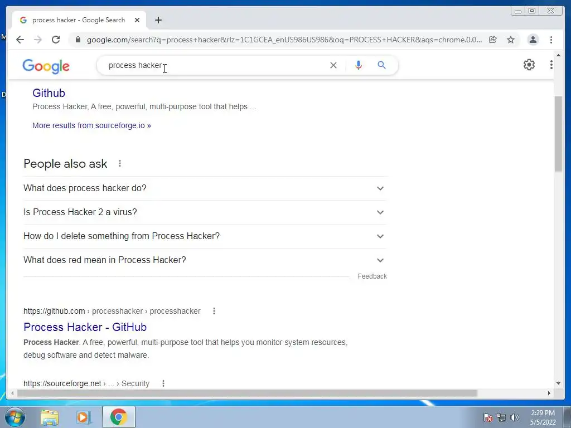Open options for sourceforge.net result
The width and height of the screenshot is (571, 428).
(x=163, y=383)
